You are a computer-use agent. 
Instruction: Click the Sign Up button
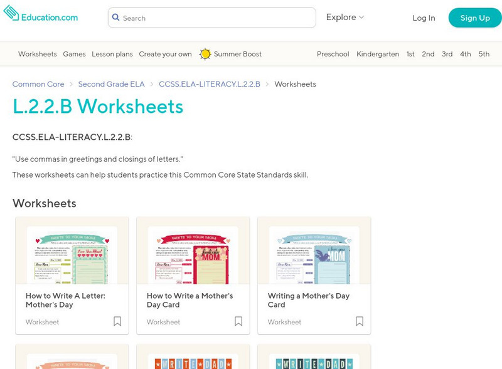(475, 18)
